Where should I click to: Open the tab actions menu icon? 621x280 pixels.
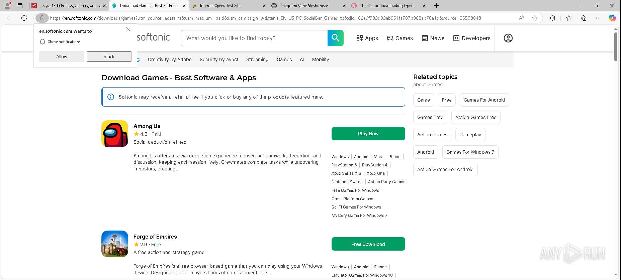(20, 6)
